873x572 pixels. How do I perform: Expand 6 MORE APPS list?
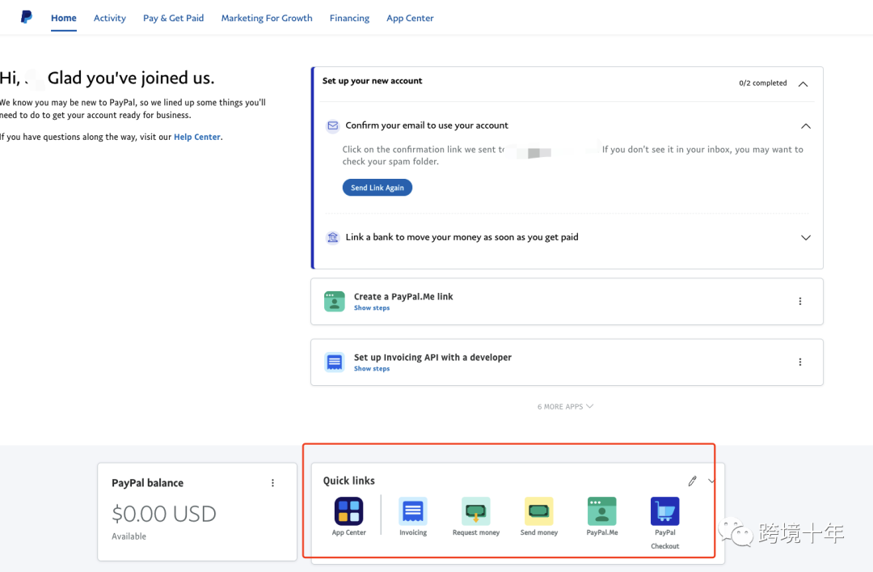(x=565, y=406)
